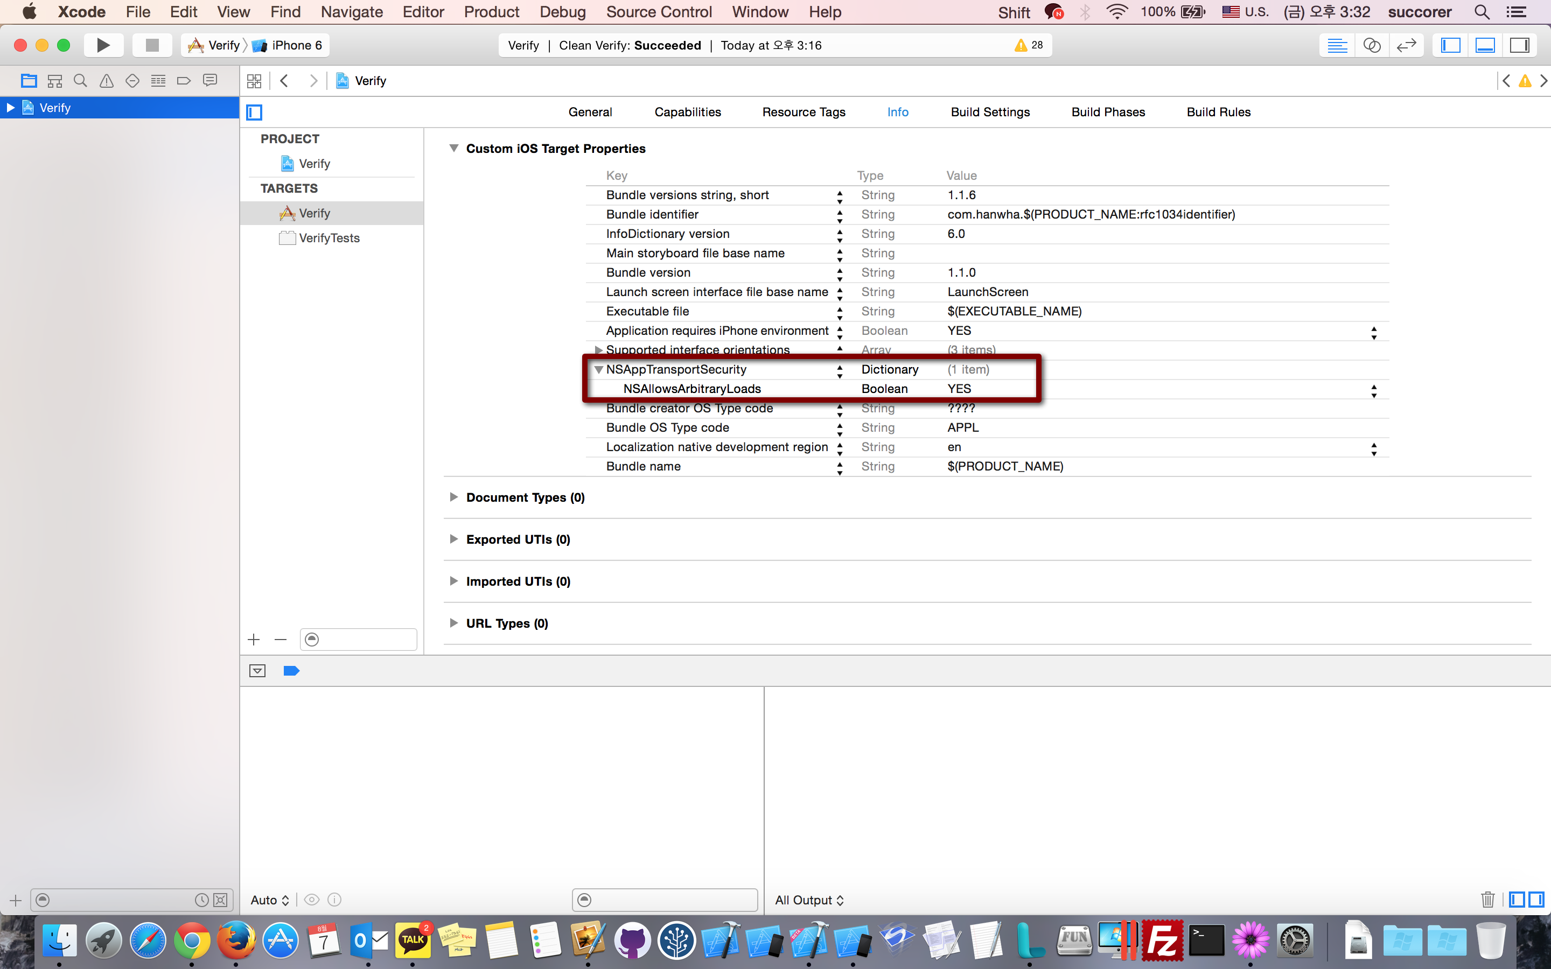
Task: Click the add target plus button
Action: click(x=254, y=640)
